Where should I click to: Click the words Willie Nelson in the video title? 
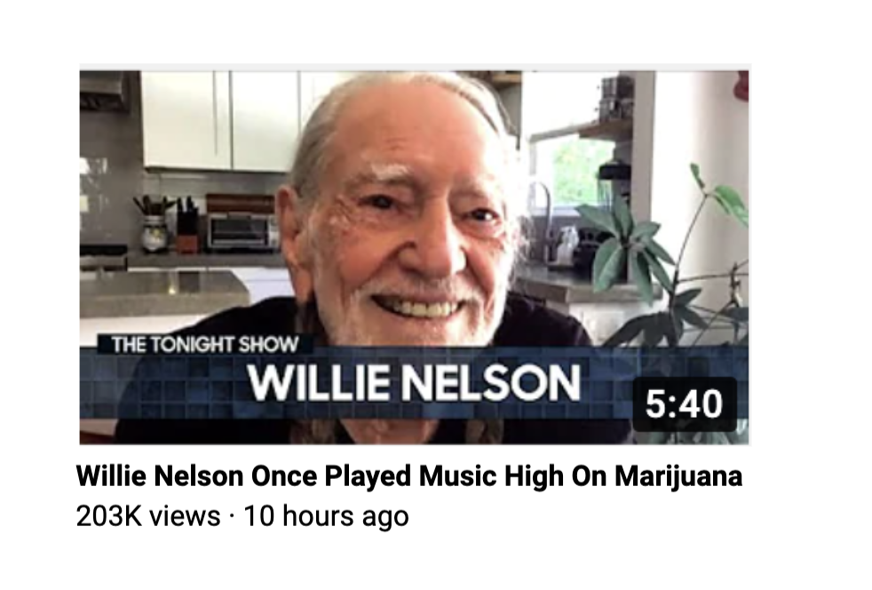click(160, 476)
